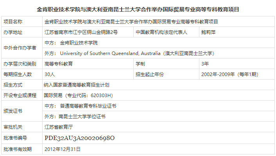Image resolution: width=276 pixels, height=156 pixels.
Task: Select the 每期招生人数 label
Action: coord(18,74)
